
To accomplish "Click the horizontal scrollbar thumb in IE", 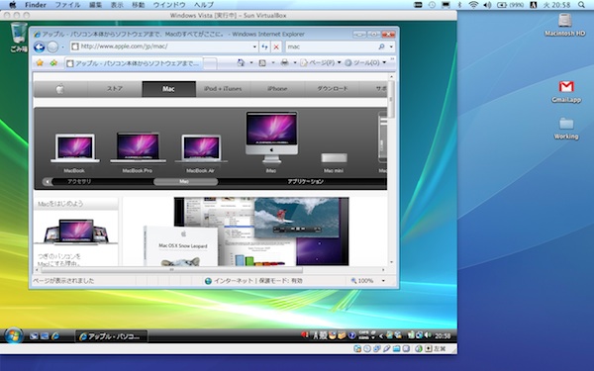I will (171, 270).
